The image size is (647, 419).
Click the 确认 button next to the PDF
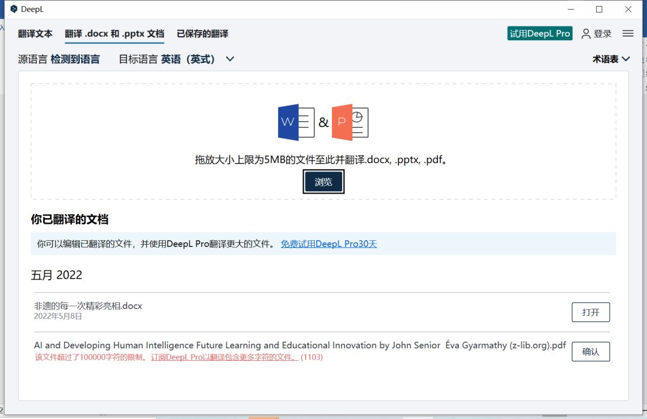point(591,351)
